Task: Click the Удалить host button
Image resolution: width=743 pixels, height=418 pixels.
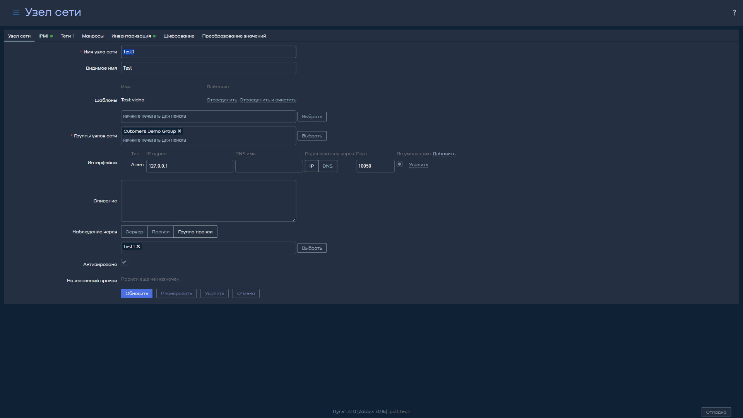Action: click(x=215, y=293)
